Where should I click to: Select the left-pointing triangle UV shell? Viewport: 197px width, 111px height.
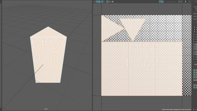click(x=109, y=28)
